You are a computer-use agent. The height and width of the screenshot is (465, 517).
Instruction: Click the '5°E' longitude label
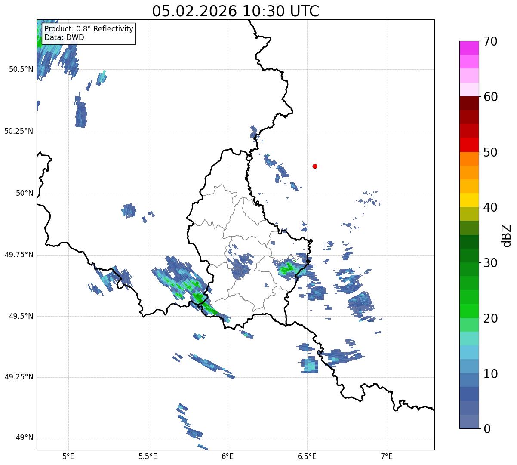(68, 456)
